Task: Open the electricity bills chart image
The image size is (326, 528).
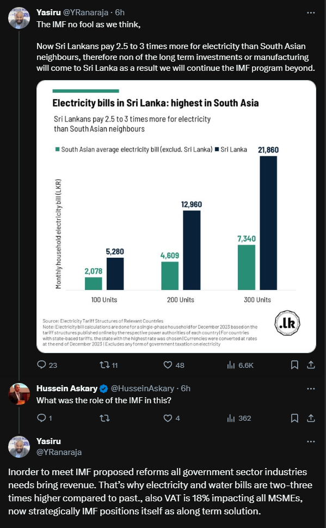Action: pyautogui.click(x=176, y=216)
